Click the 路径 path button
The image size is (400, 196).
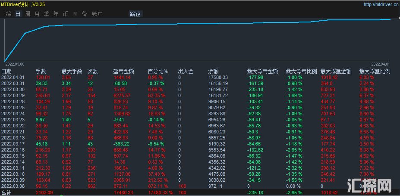[135, 14]
